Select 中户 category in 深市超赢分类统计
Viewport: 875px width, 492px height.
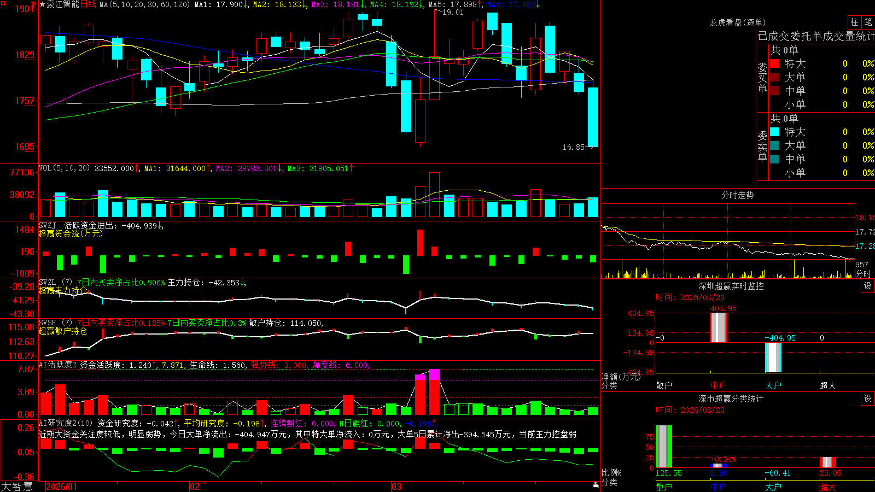(719, 487)
